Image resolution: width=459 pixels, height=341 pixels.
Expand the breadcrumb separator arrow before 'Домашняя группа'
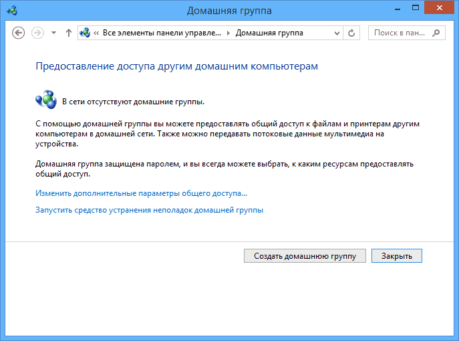228,33
